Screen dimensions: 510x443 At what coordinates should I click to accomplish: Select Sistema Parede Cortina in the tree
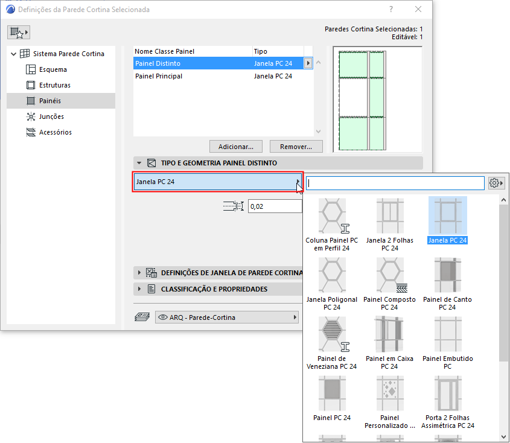(x=68, y=54)
